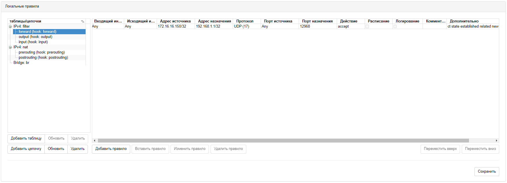Click the Действие column header
This screenshot has width=507, height=183.
(x=349, y=21)
